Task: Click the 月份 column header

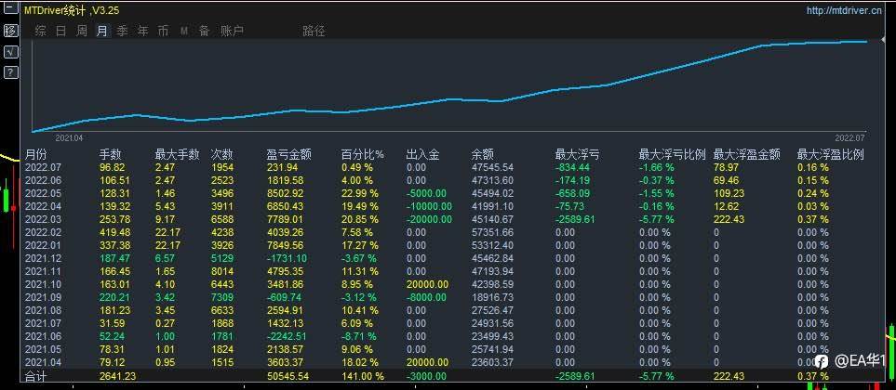Action: click(36, 154)
